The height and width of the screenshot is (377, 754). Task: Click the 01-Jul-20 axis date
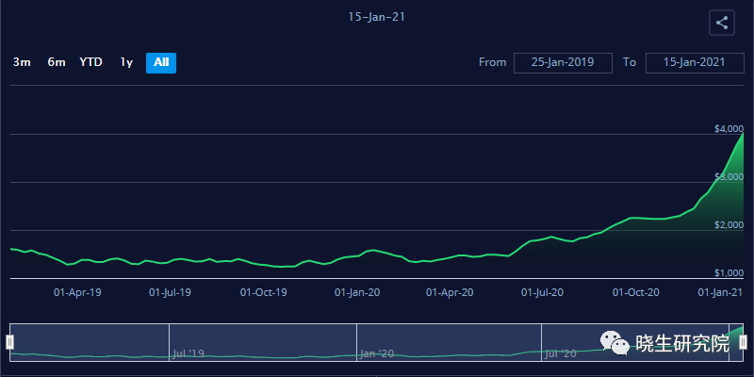[543, 292]
